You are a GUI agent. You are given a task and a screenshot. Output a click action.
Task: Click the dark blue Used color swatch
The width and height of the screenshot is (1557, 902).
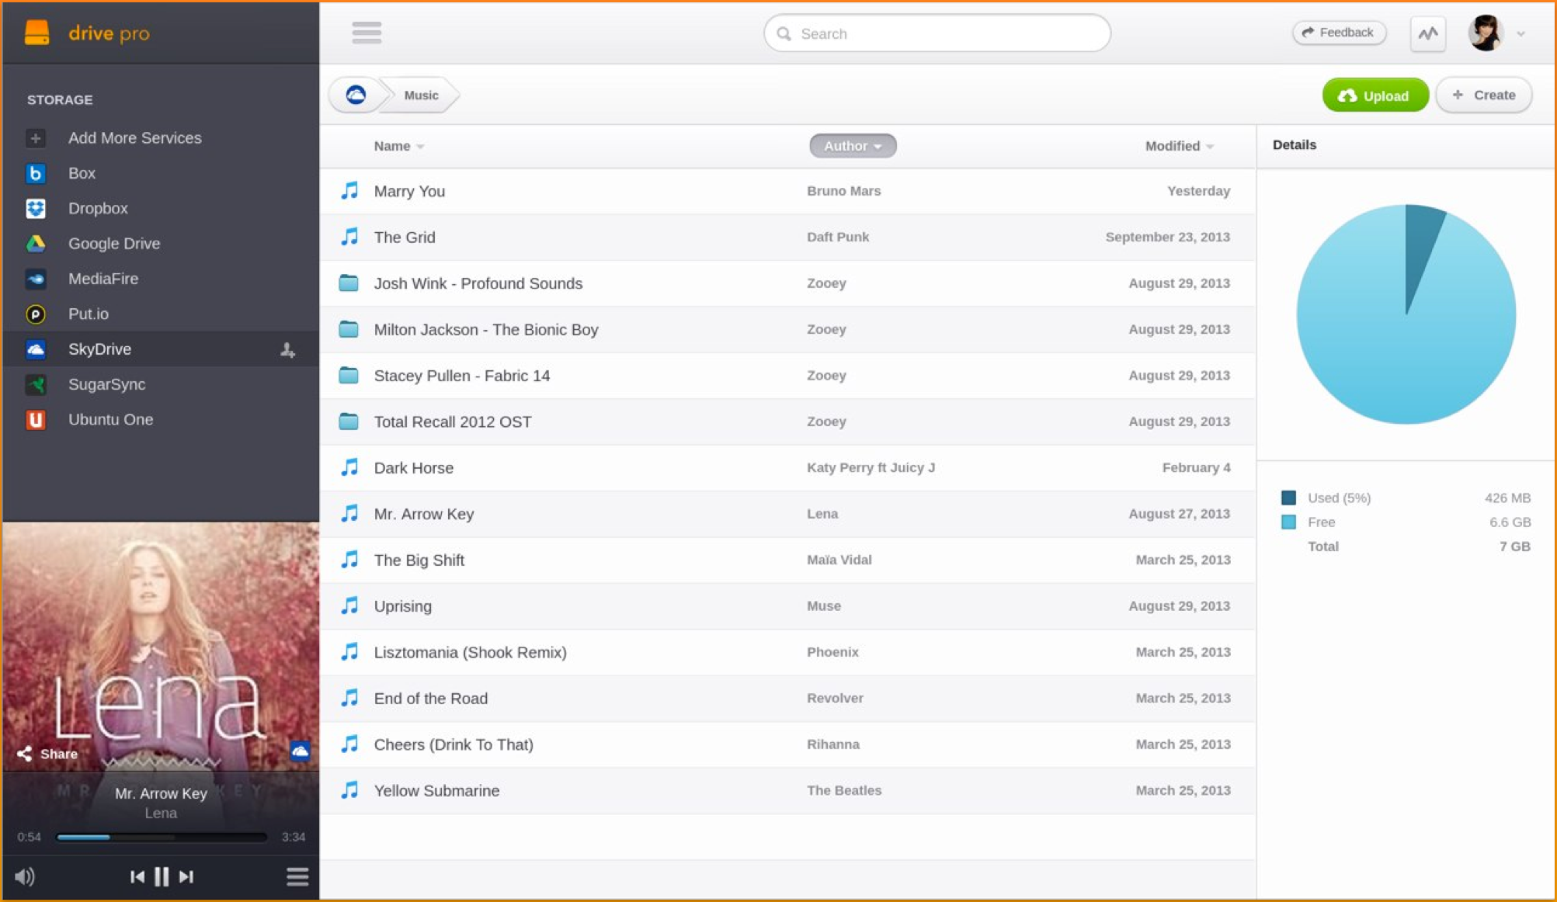click(1288, 498)
